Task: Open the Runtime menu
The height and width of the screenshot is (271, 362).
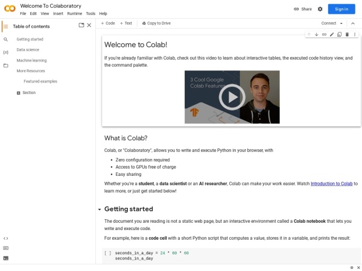Action: [75, 14]
